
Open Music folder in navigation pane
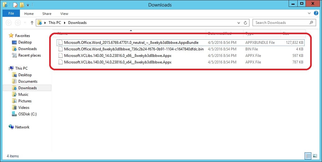point(23,95)
